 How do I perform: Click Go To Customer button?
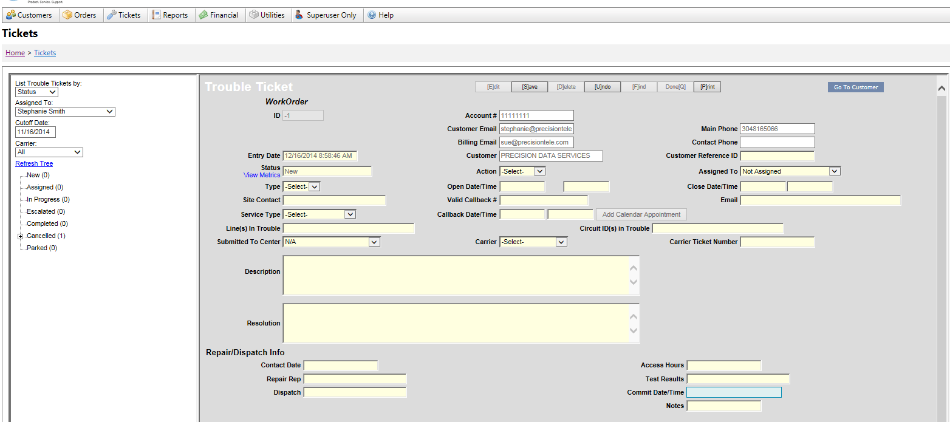(x=855, y=87)
